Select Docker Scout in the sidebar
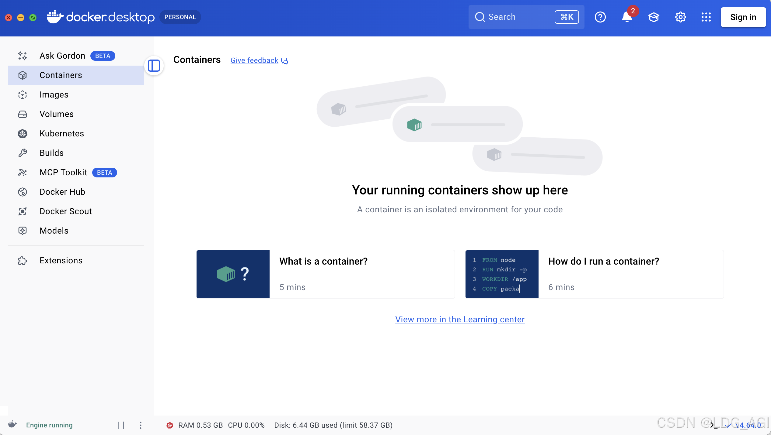Viewport: 771px width, 435px height. 65,211
